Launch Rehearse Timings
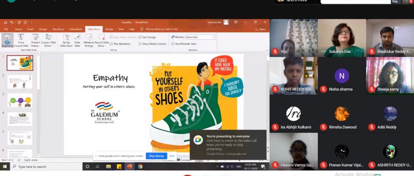Viewport: 414px width, 176px height. click(x=89, y=40)
